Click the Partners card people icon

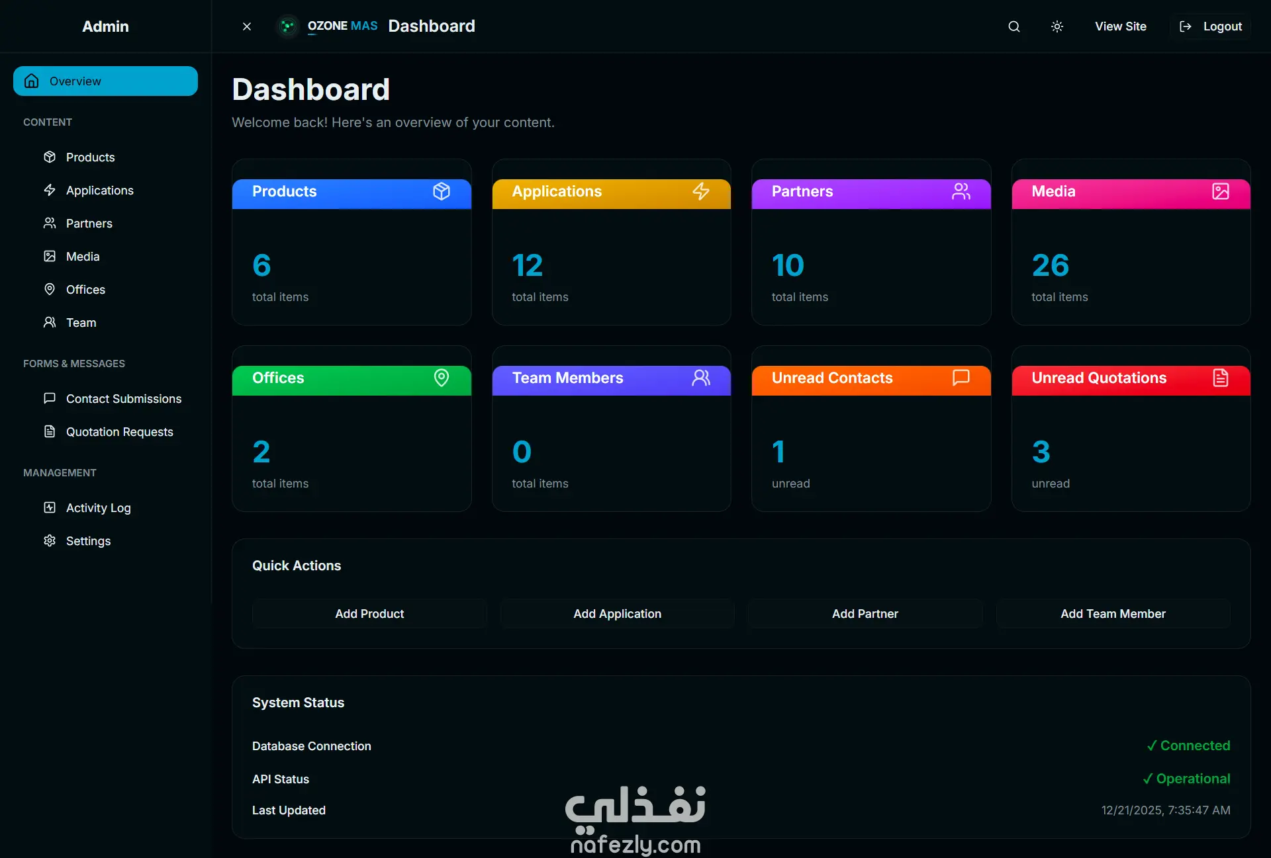tap(961, 191)
